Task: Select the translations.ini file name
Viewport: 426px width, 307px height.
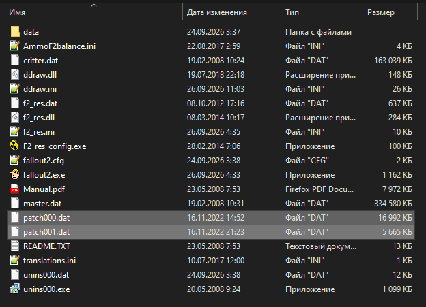Action: pyautogui.click(x=49, y=261)
